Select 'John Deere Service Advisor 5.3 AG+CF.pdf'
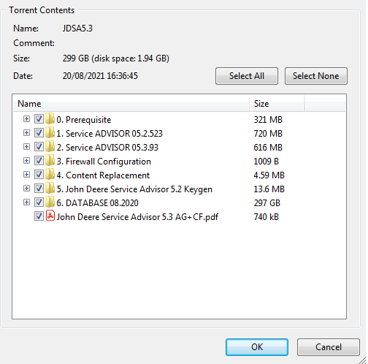Image resolution: width=368 pixels, height=364 pixels. (137, 217)
